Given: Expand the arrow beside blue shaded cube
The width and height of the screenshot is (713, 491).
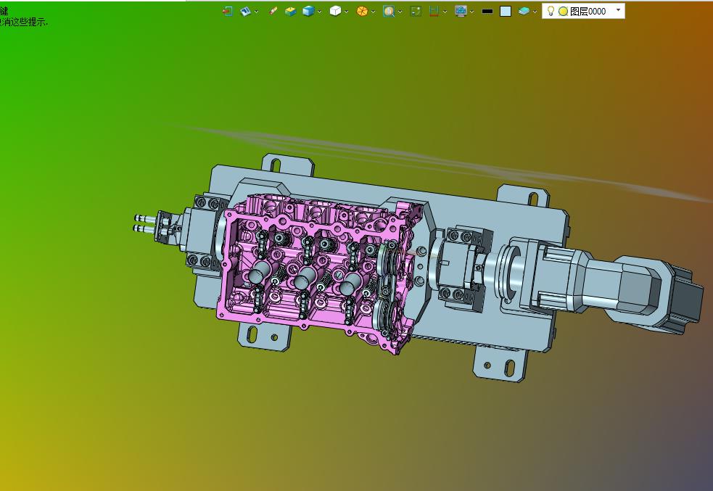Looking at the screenshot, I should [x=320, y=12].
